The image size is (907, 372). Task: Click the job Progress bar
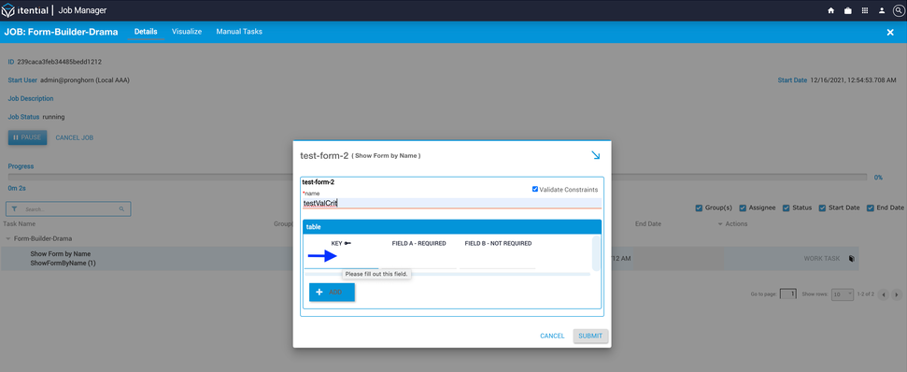(437, 177)
